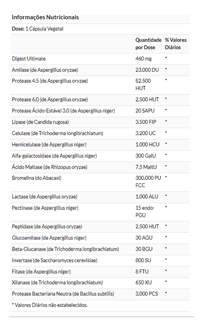
Task: Click the Lipase (de Candida rugosa) entry
Action: (x=40, y=122)
